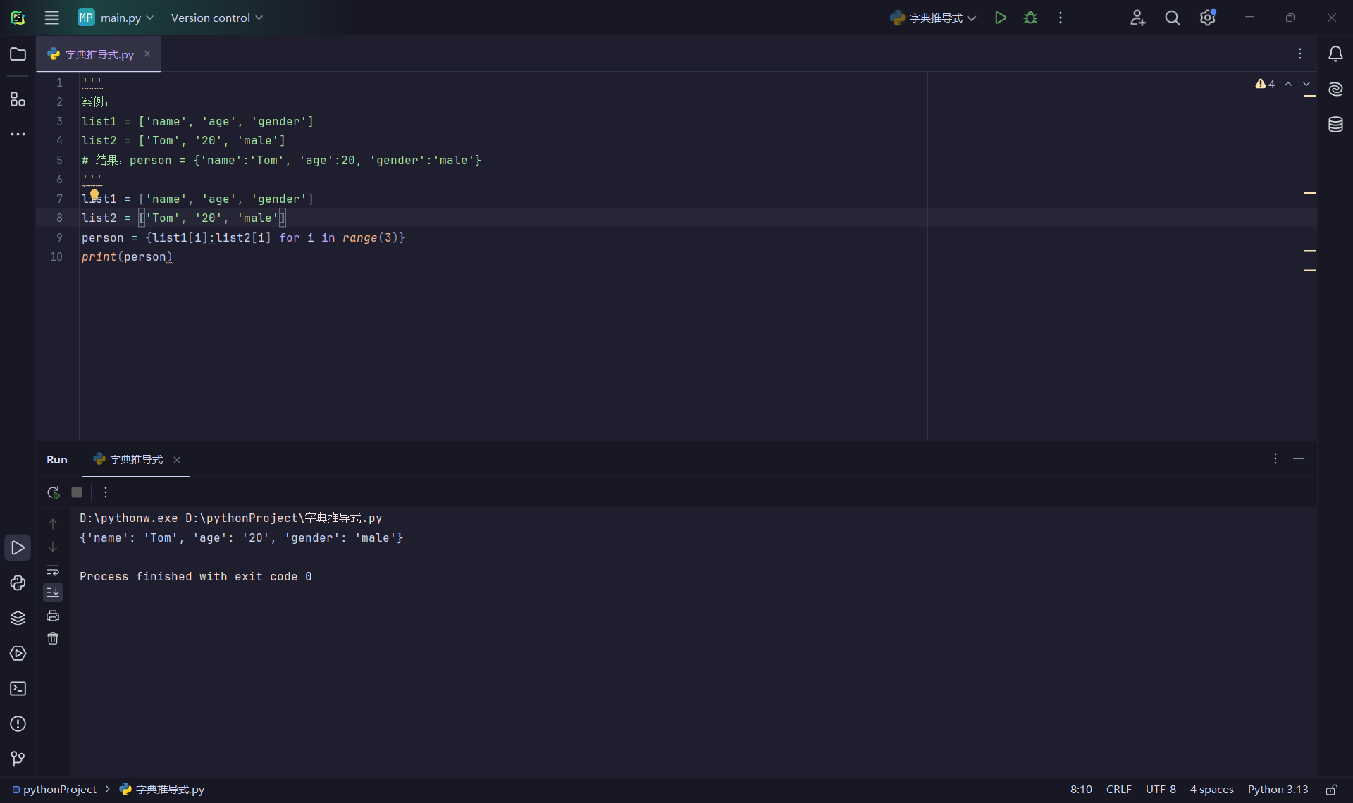
Task: Open the run configuration dropdown
Action: [933, 18]
